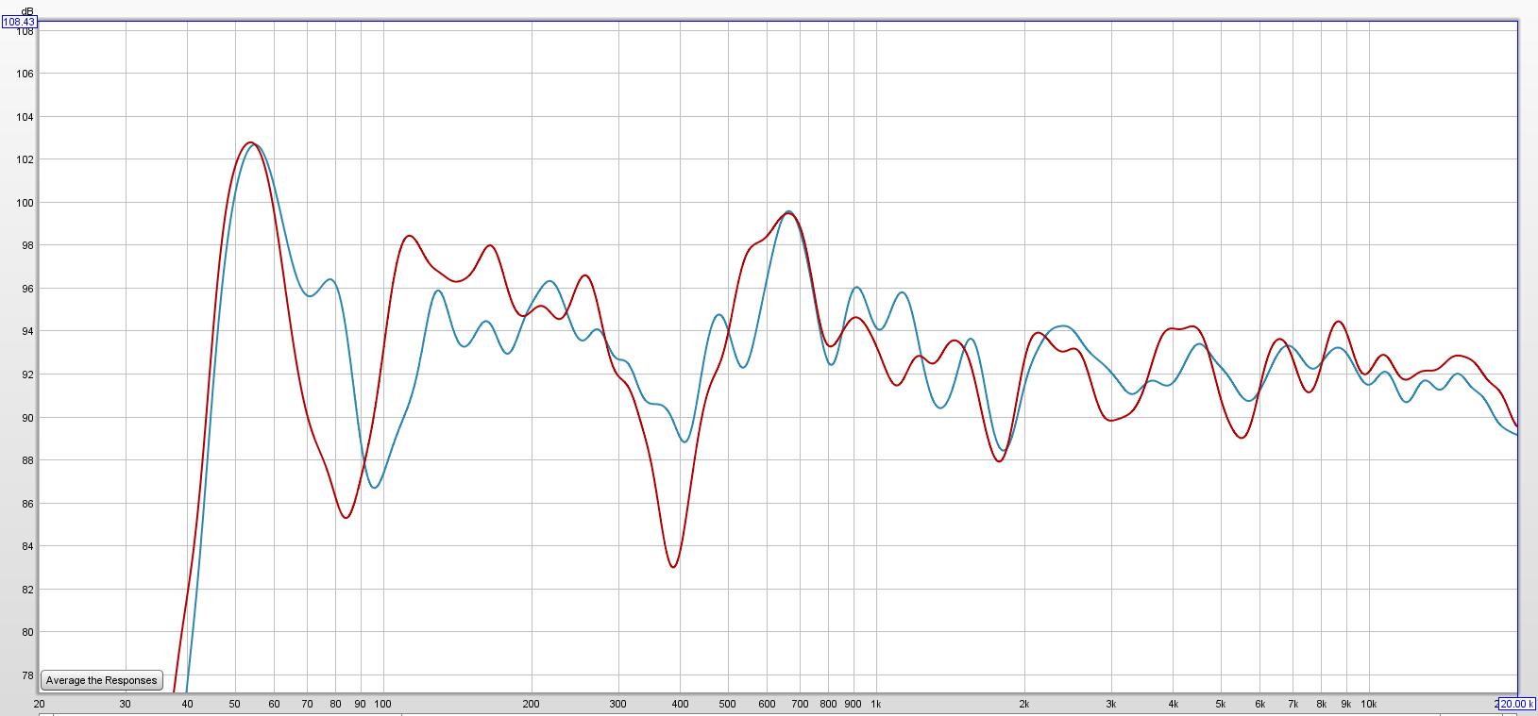
Task: Click the 108 label on the dB axis
Action: click(25, 31)
